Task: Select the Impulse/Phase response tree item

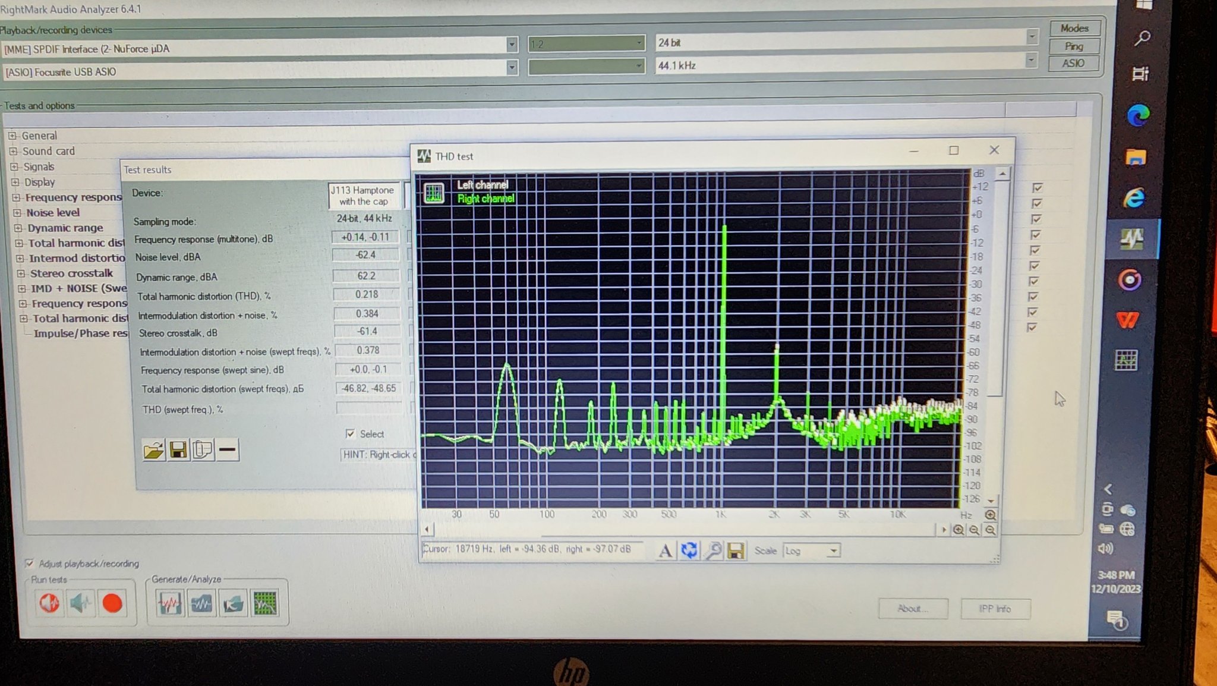Action: tap(81, 333)
